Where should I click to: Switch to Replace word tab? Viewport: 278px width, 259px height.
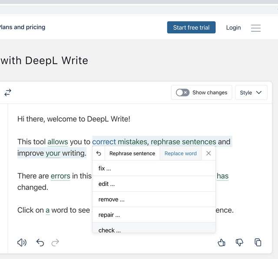(x=180, y=153)
